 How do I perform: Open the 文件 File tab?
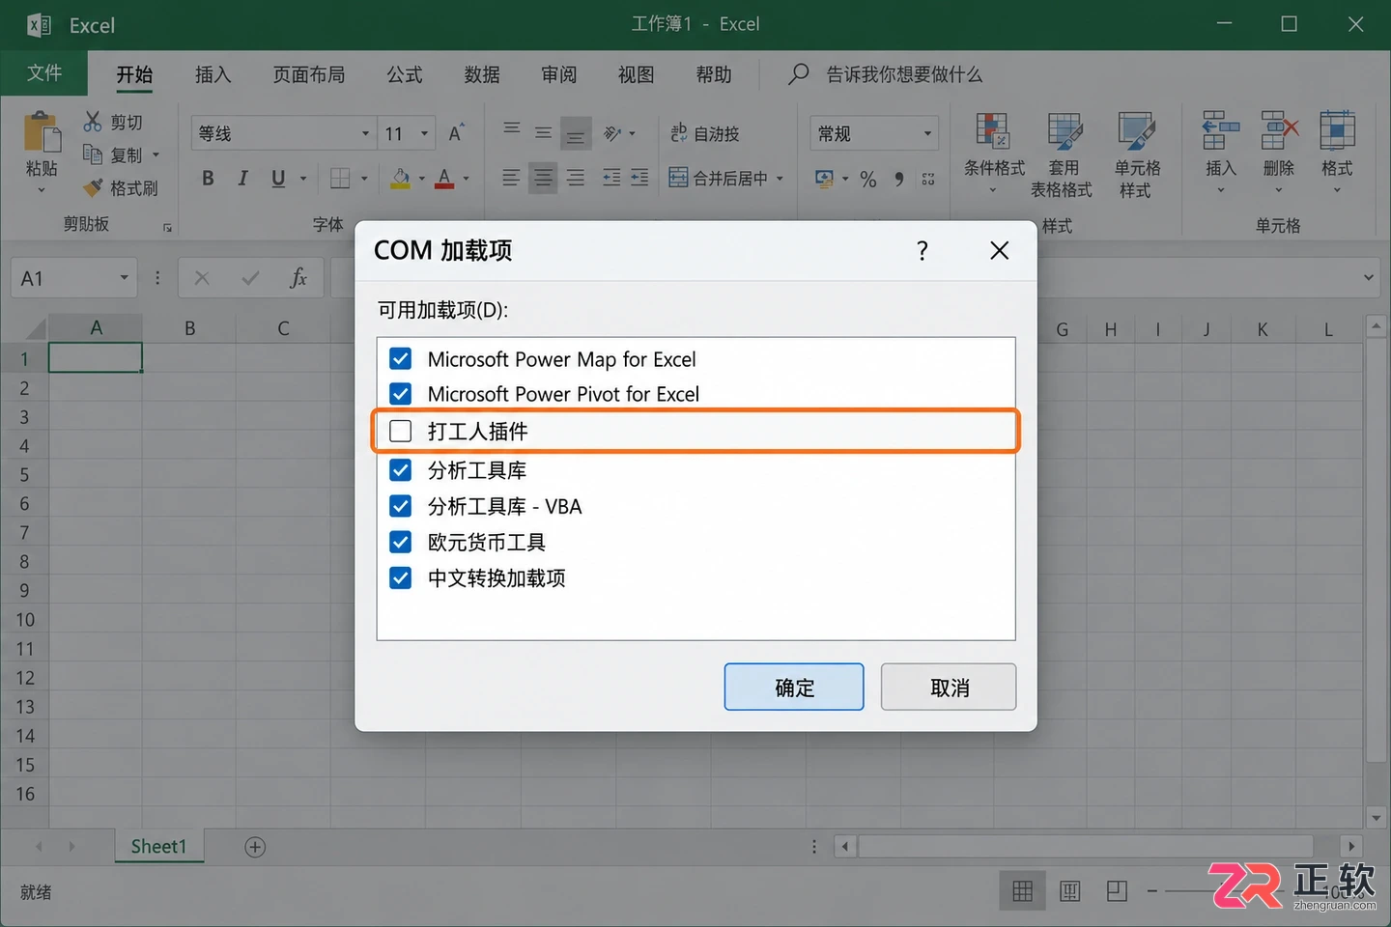coord(44,73)
